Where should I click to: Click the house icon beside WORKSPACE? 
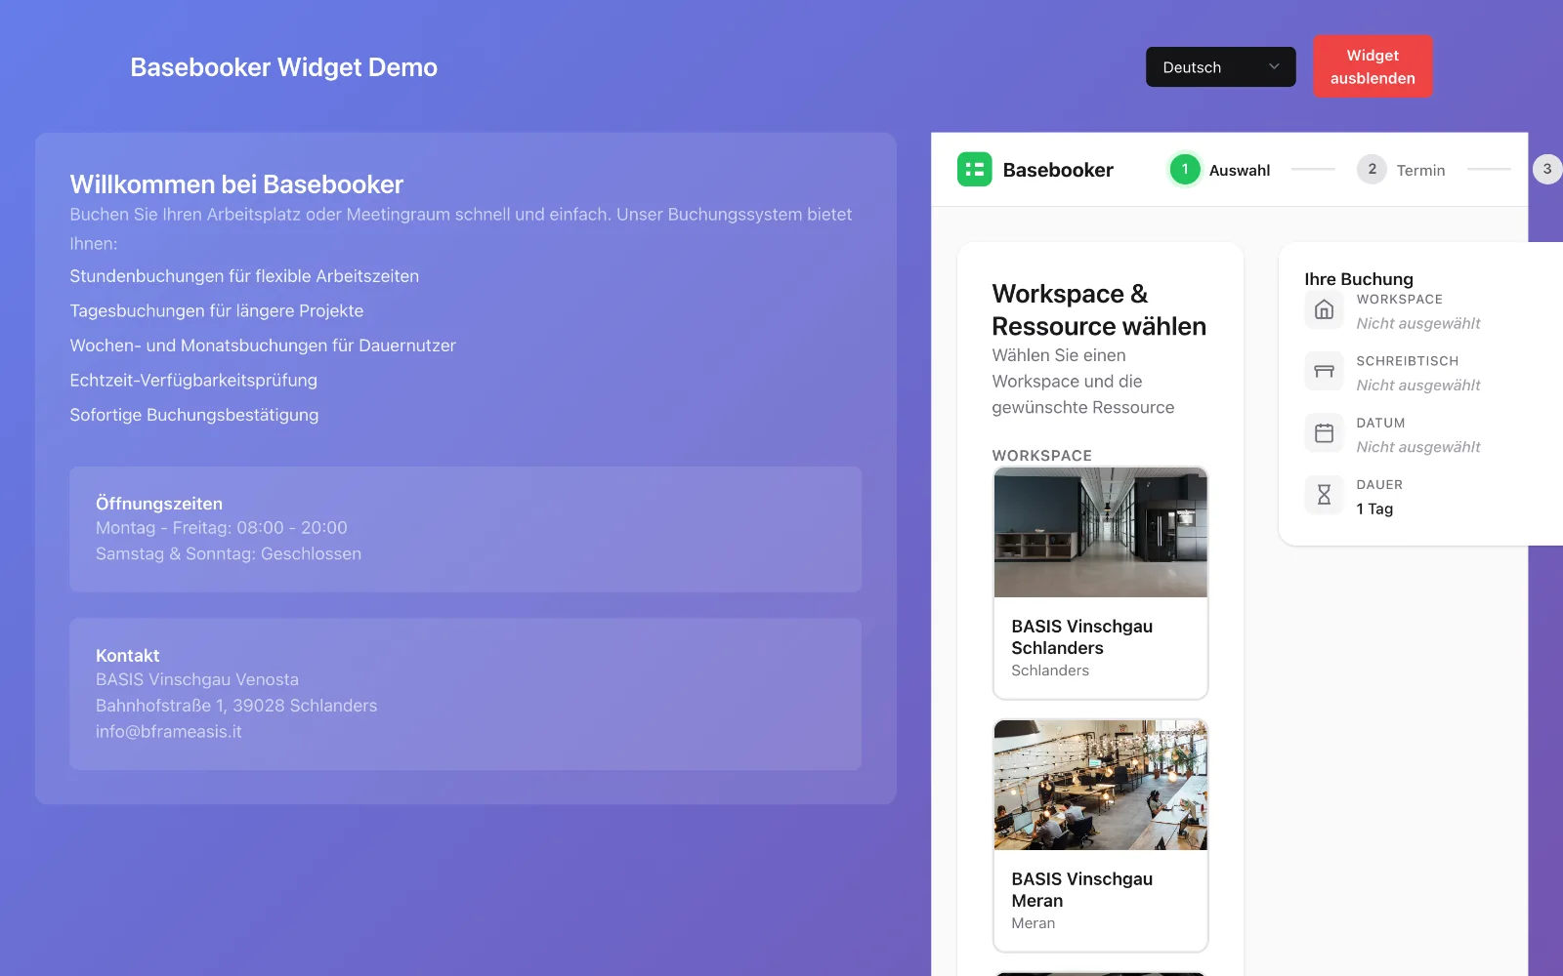[1324, 309]
